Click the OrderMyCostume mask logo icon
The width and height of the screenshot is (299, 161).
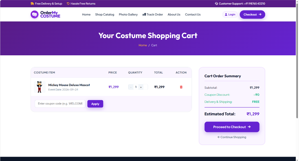pyautogui.click(x=34, y=15)
